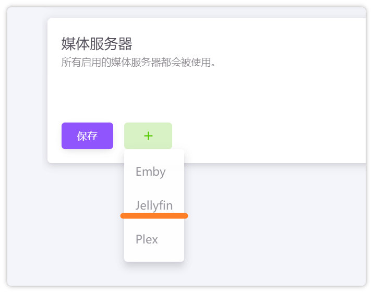
Task: Pick the Plex option
Action: 147,239
